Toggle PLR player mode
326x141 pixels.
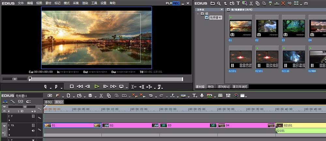(169, 3)
